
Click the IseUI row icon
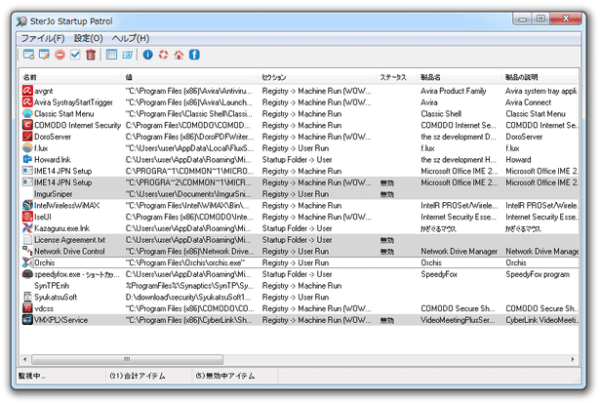click(x=27, y=217)
